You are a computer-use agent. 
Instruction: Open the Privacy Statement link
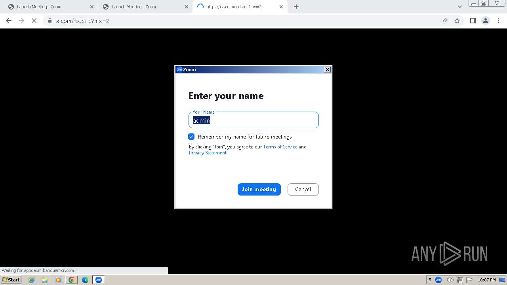click(x=208, y=153)
